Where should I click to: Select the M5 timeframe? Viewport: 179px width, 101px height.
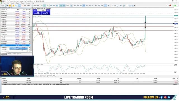click(78, 6)
